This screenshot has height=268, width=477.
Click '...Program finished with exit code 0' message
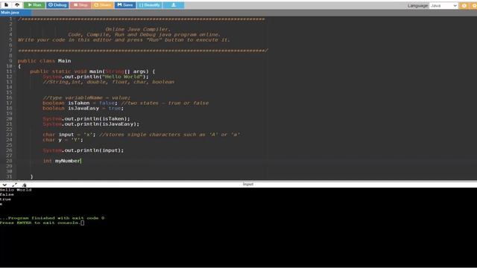52,218
